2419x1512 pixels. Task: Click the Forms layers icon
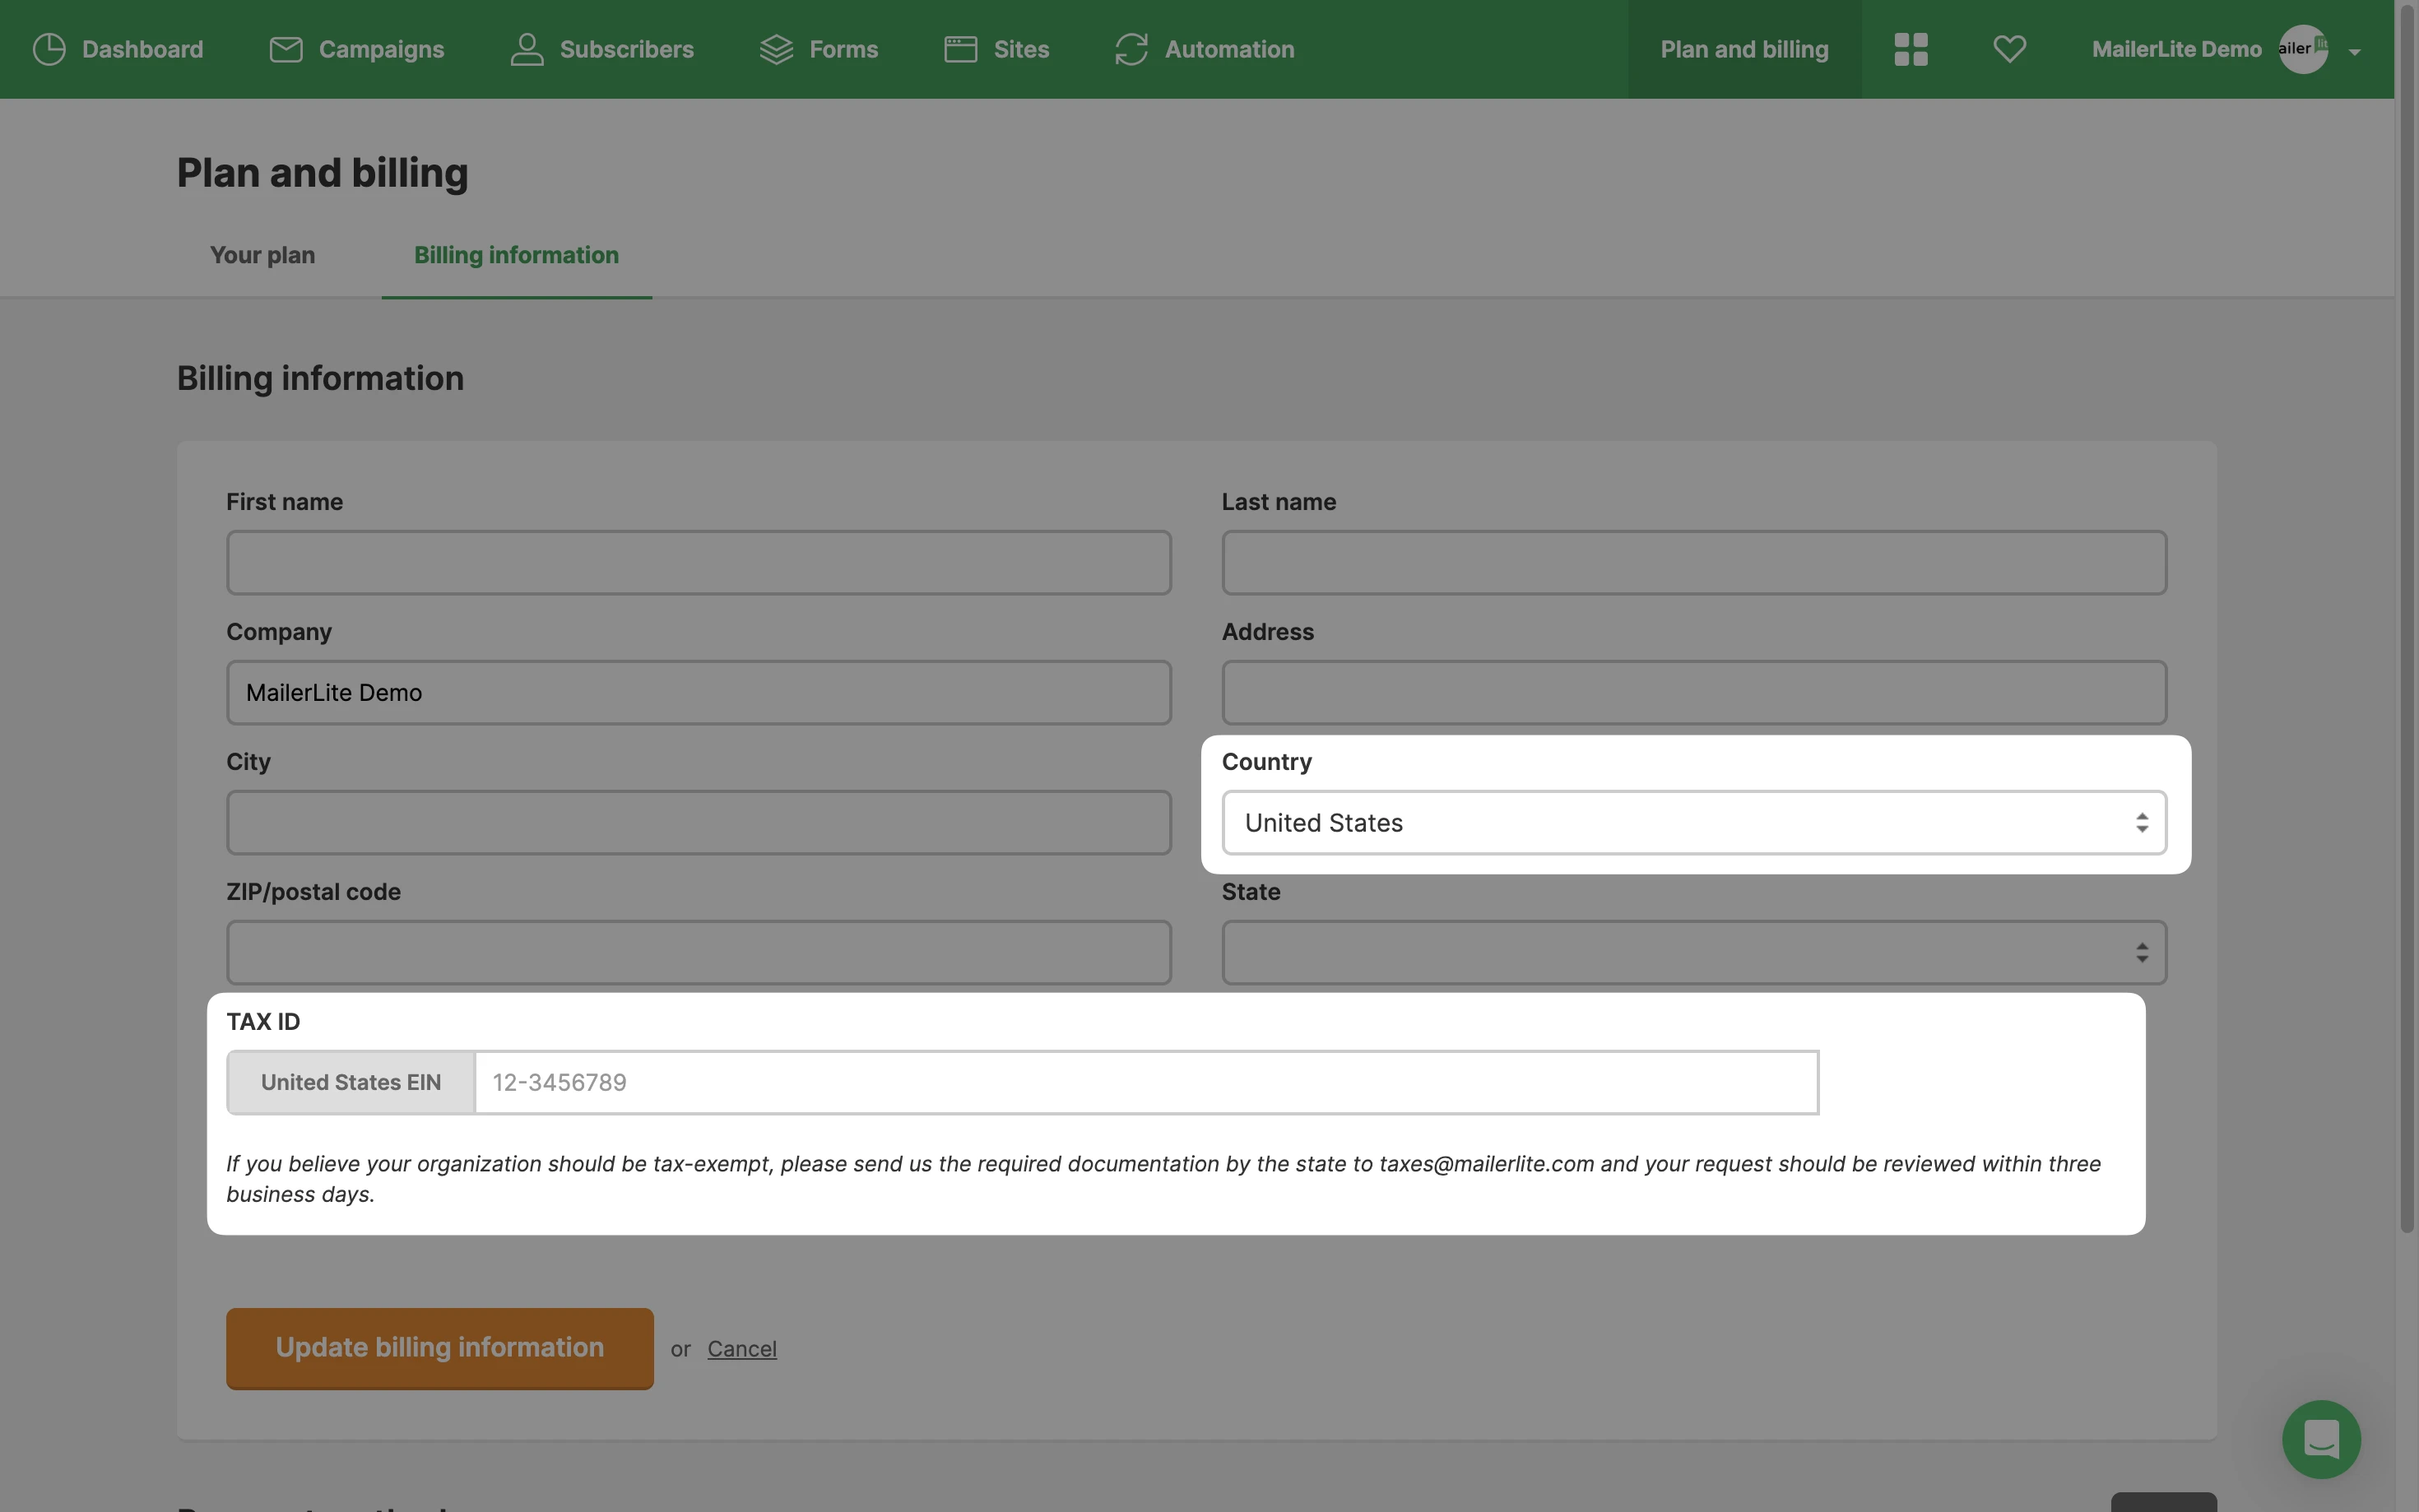pyautogui.click(x=776, y=49)
